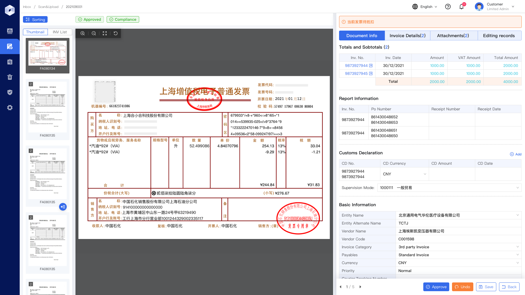525x295 pixels.
Task: Open the dashboard chart icon in sidebar
Action: 10,31
